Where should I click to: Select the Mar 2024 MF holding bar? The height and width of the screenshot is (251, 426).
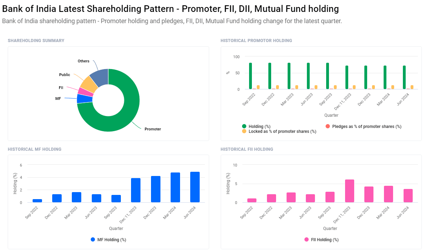(x=175, y=187)
